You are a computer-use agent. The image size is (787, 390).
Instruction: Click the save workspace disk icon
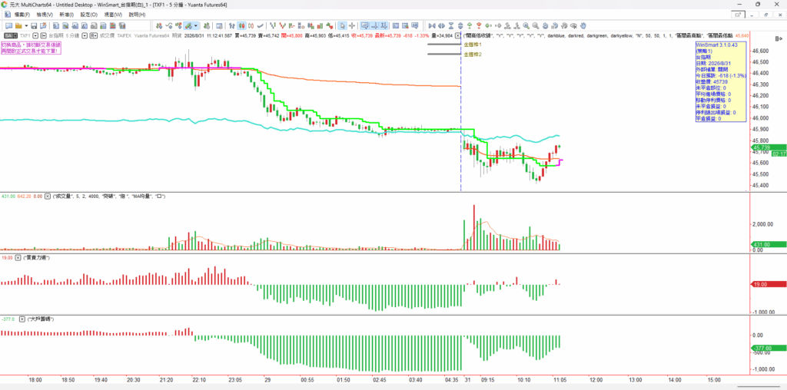click(34, 25)
